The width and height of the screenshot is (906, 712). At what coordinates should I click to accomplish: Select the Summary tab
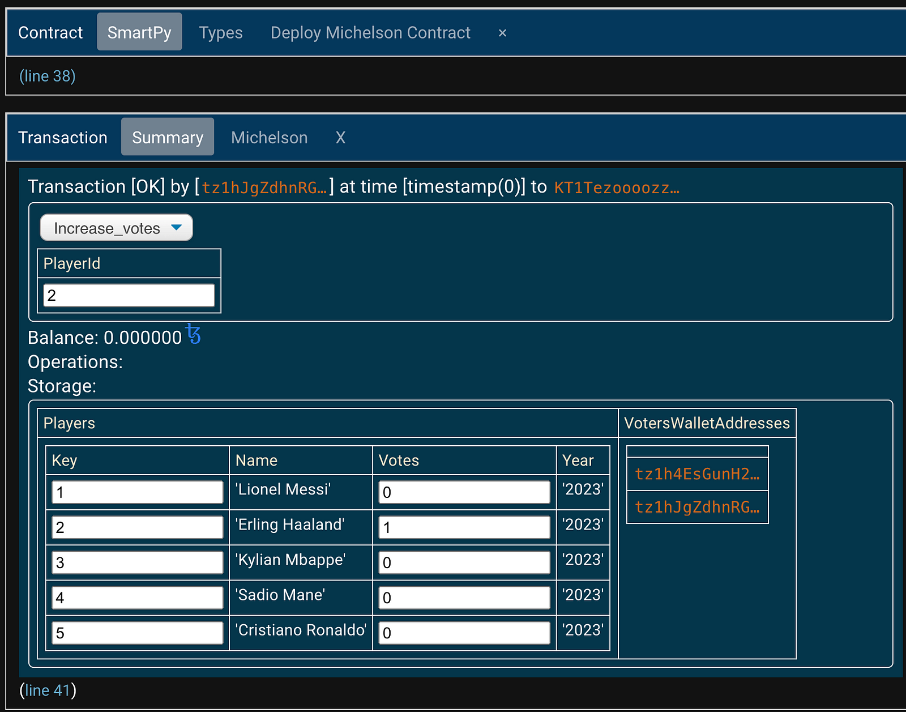[x=168, y=137]
